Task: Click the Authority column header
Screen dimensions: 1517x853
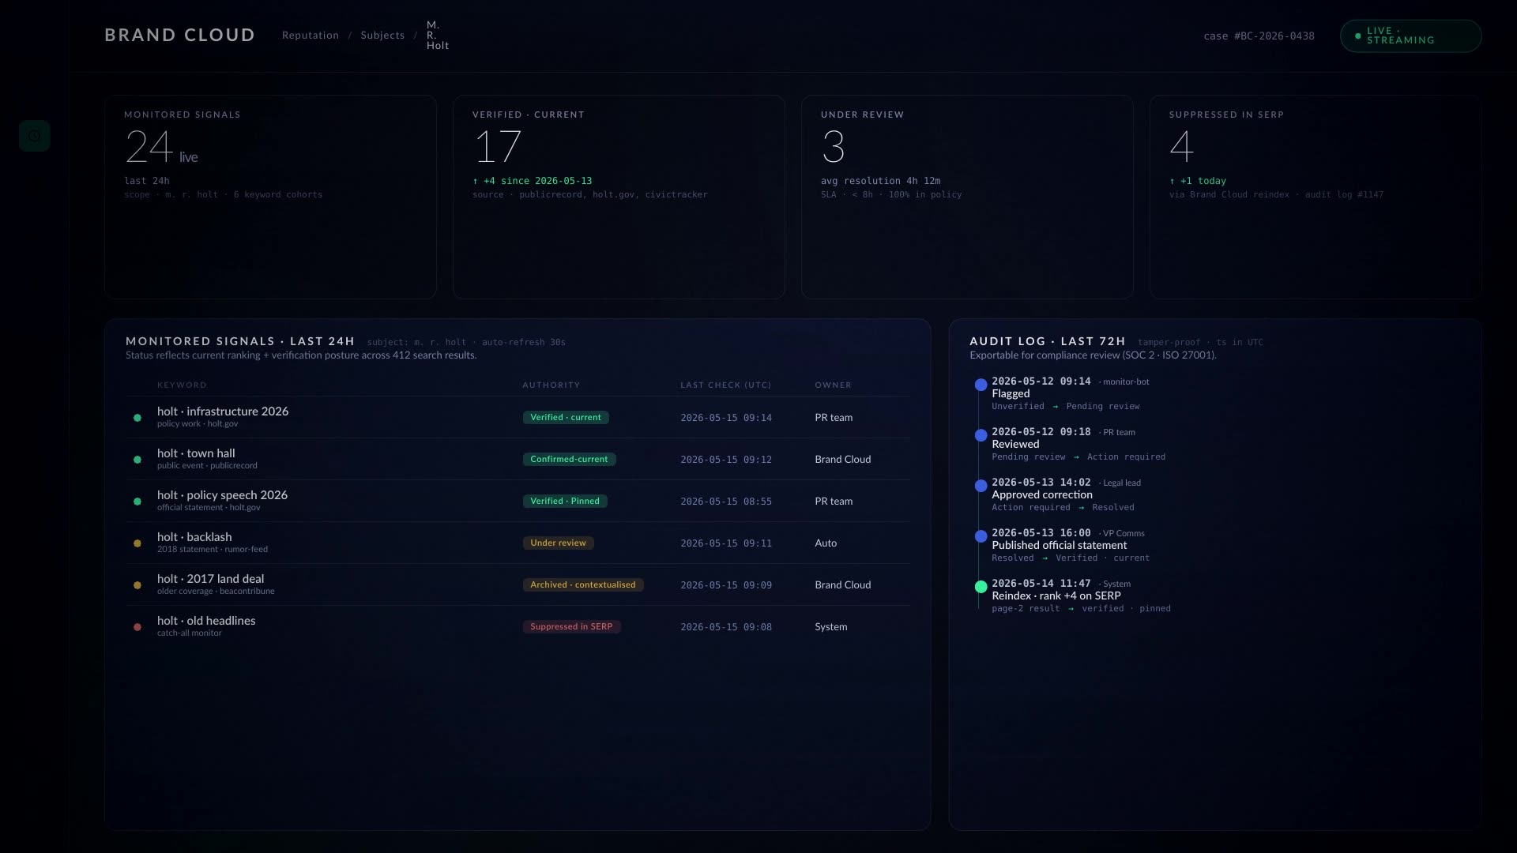Action: tap(551, 385)
